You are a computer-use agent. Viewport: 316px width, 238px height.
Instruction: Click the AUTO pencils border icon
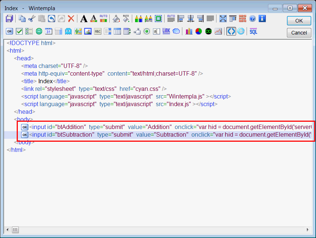click(149, 19)
